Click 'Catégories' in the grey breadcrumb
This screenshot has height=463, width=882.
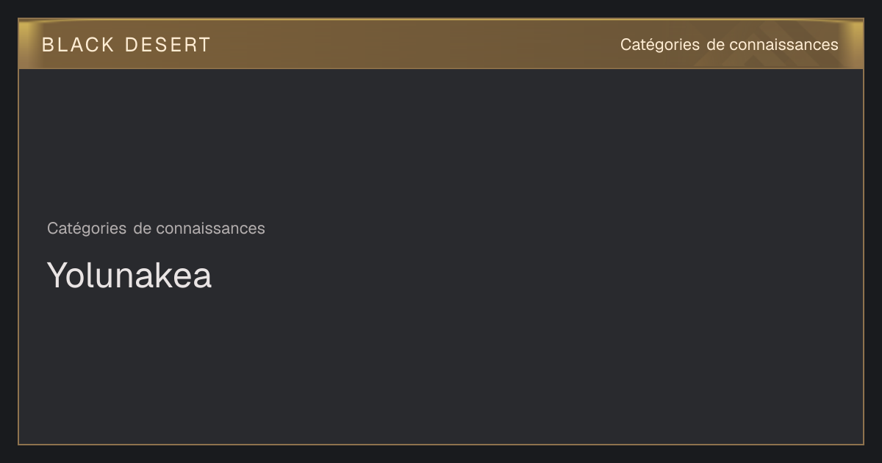pyautogui.click(x=87, y=229)
